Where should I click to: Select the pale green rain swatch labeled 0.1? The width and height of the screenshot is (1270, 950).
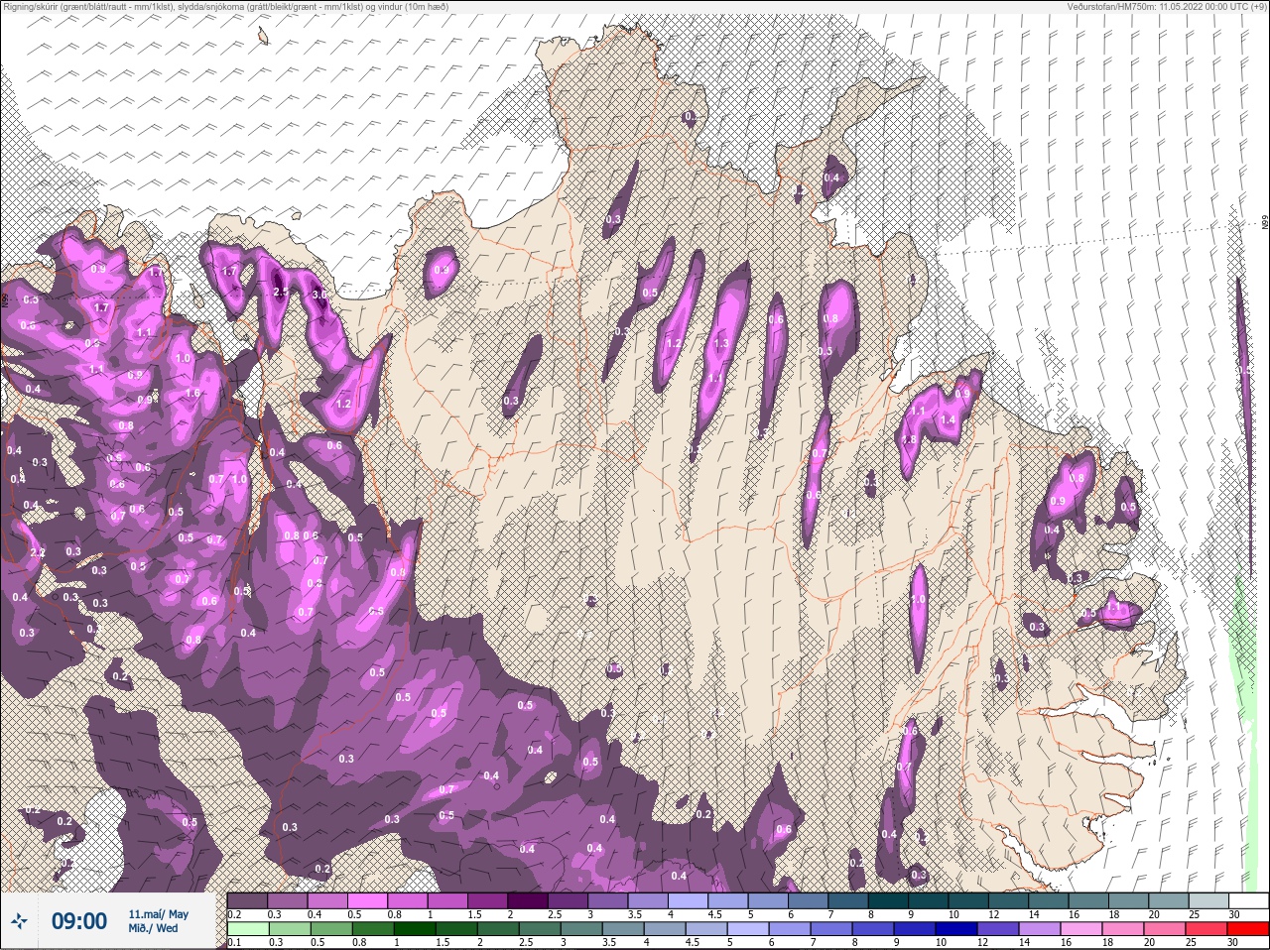[x=248, y=930]
